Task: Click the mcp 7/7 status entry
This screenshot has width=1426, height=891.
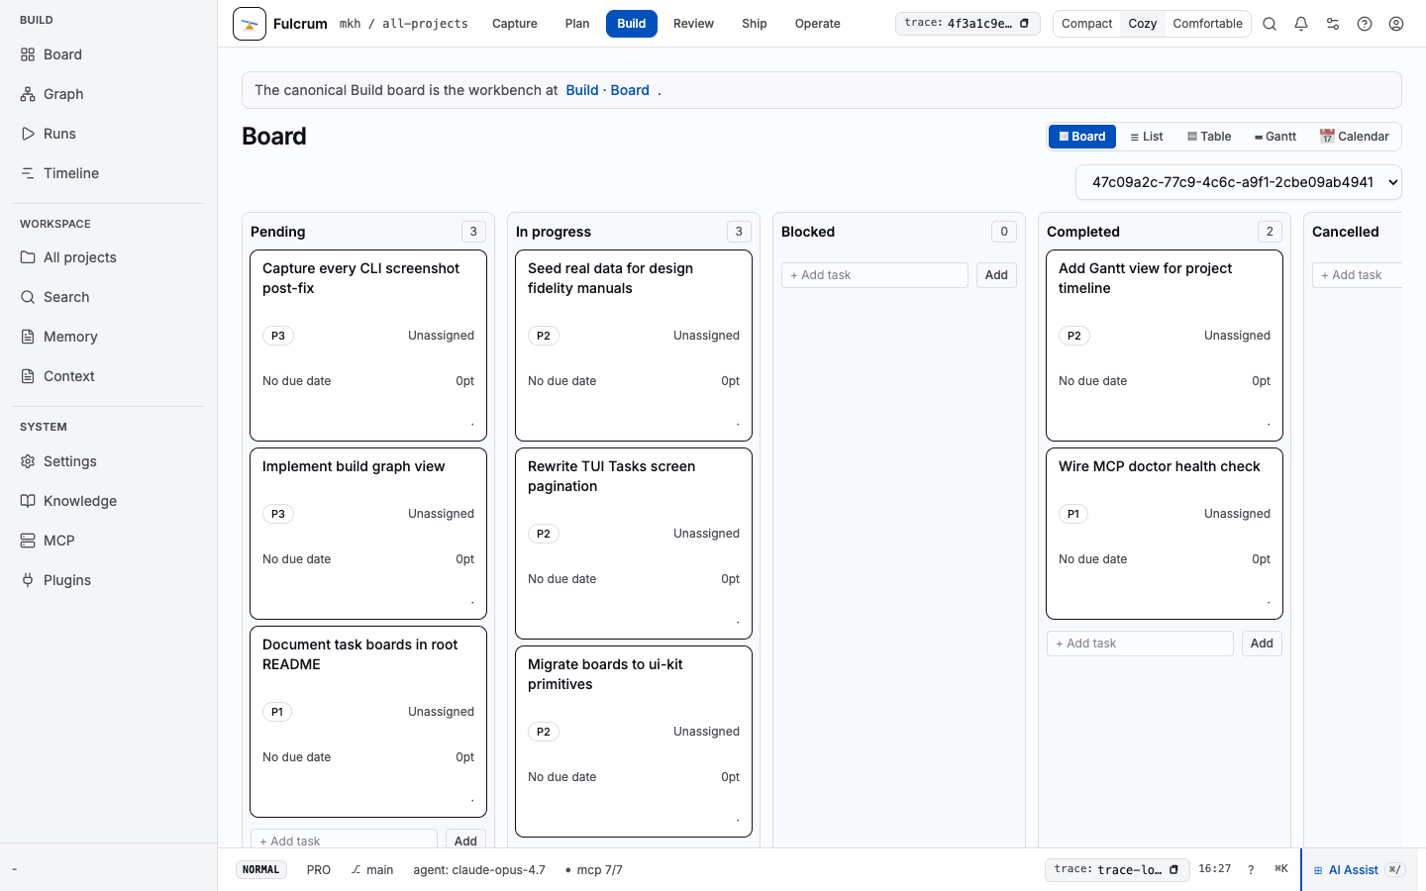Action: tap(593, 870)
